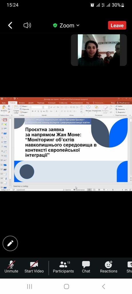Screen dimensions: 132x294
Task: Select slide 6 thumbnail
Action: click(x=5, y=142)
